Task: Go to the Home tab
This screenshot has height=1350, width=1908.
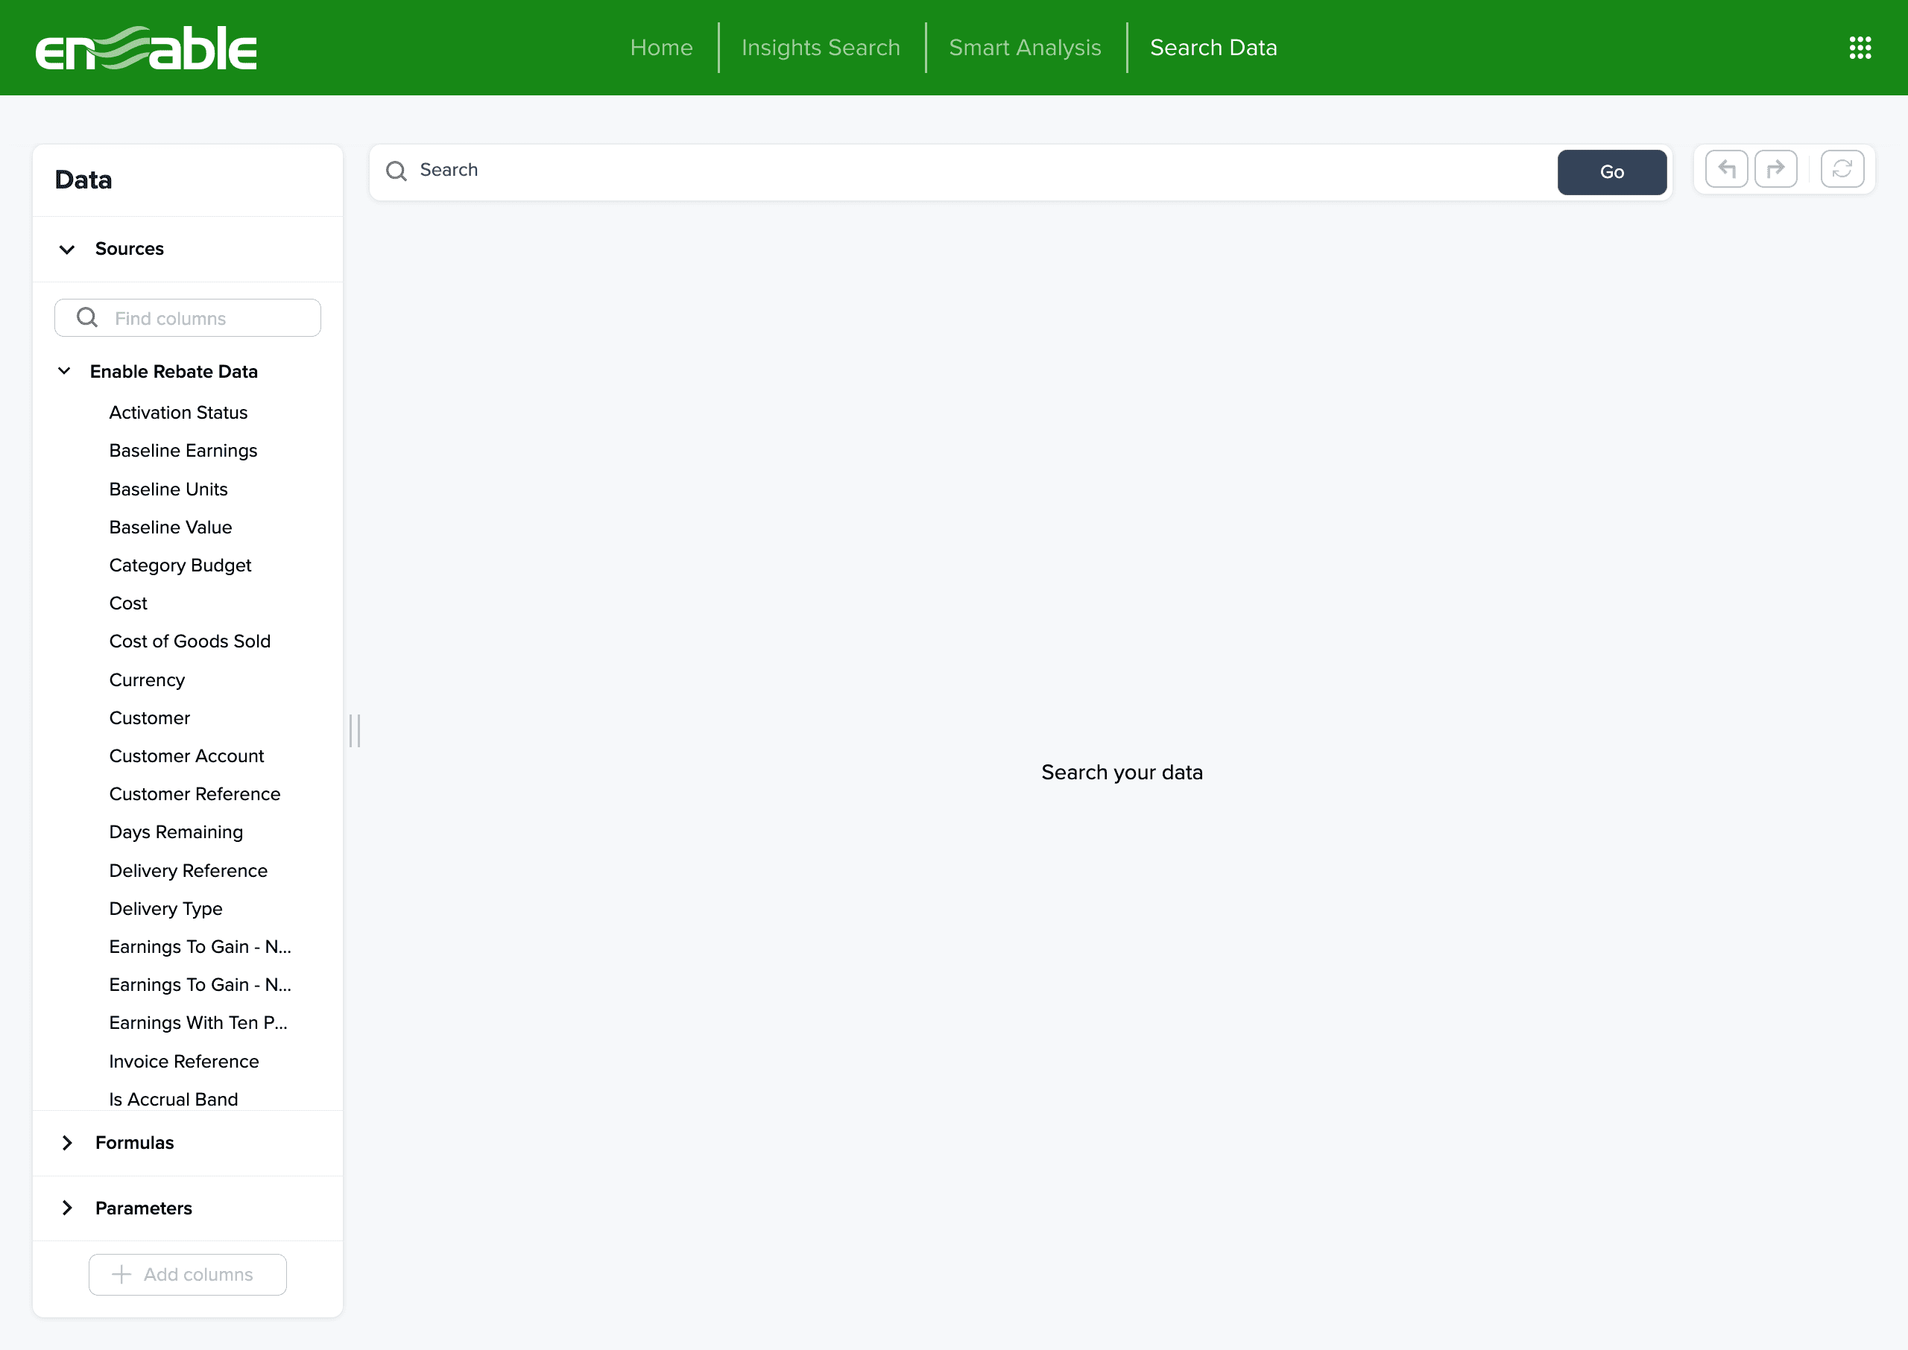Action: (x=661, y=48)
